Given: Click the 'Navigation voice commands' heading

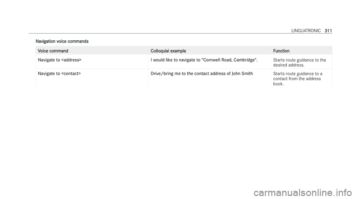Looking at the screenshot, I should pyautogui.click(x=62, y=41).
